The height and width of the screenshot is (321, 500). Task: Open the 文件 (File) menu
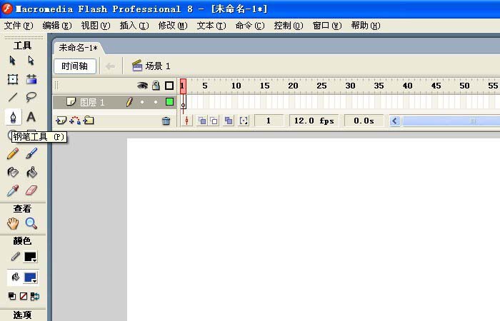point(19,26)
